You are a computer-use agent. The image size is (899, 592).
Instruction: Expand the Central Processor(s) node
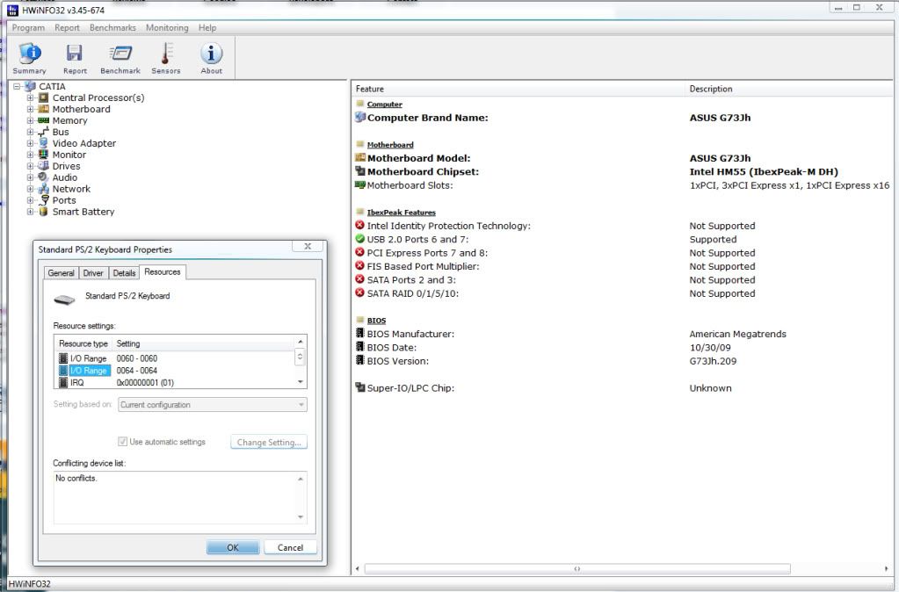[x=31, y=98]
